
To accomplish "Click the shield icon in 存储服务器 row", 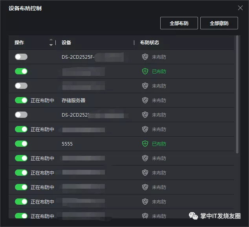I will (145, 100).
